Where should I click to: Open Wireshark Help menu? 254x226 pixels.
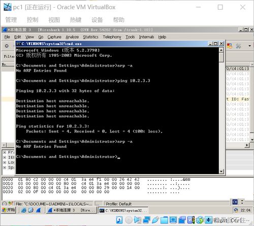162,37
